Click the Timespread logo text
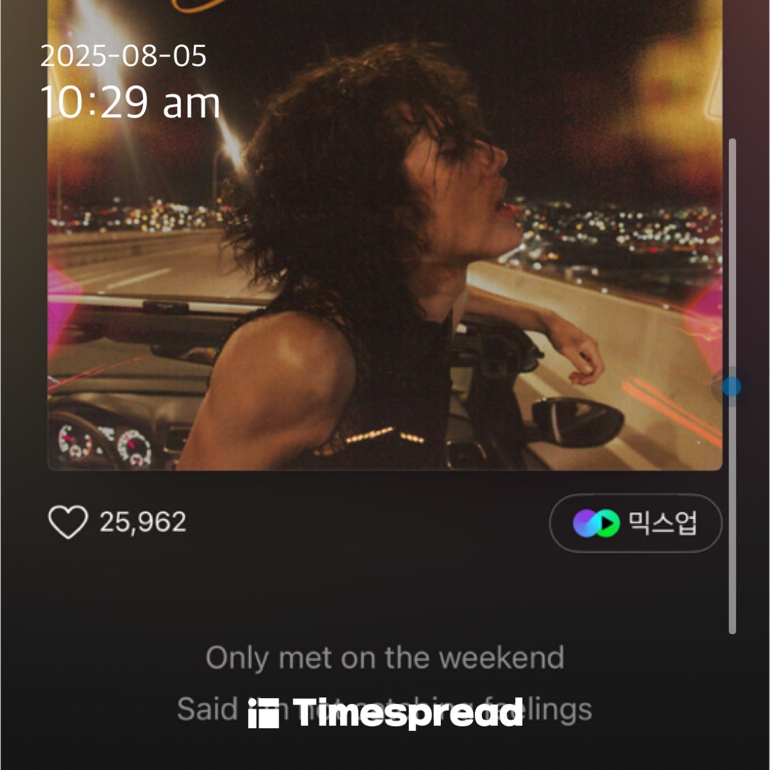Screen dimensions: 770x770 (408, 713)
